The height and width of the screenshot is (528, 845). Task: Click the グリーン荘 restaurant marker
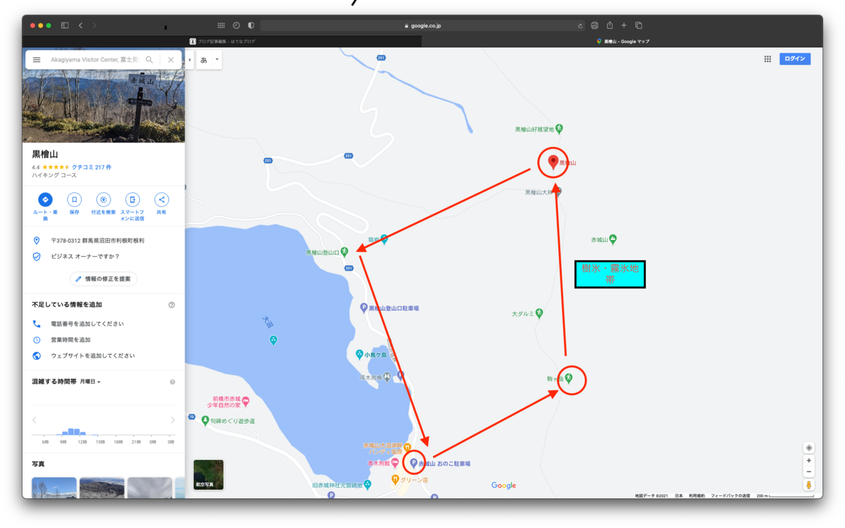(x=395, y=479)
